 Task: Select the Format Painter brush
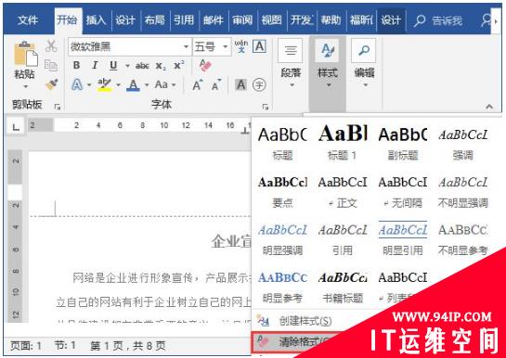click(51, 84)
